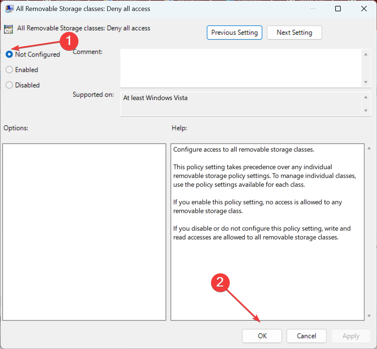The image size is (377, 349).
Task: Click the Help pane scroll-up arrow
Action: (x=369, y=148)
